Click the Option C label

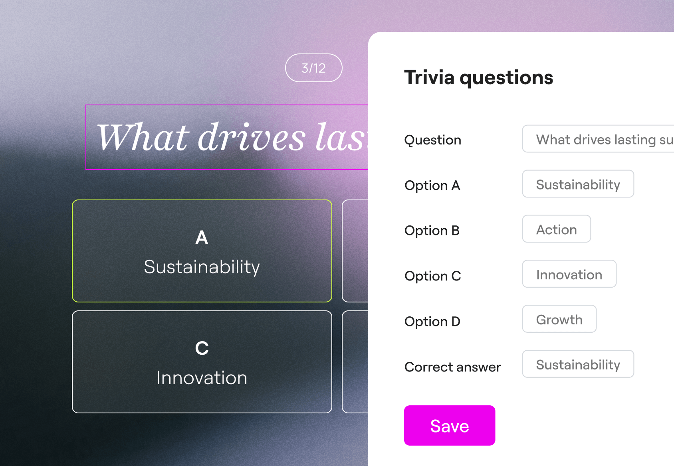(x=433, y=276)
